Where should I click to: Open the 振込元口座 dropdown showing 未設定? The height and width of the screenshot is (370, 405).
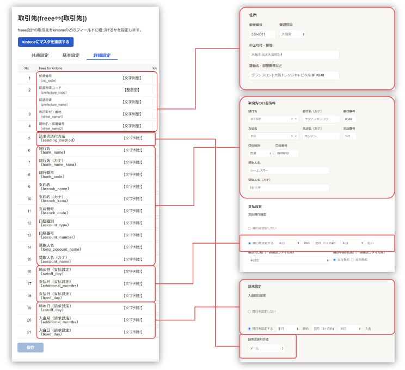pos(289,260)
